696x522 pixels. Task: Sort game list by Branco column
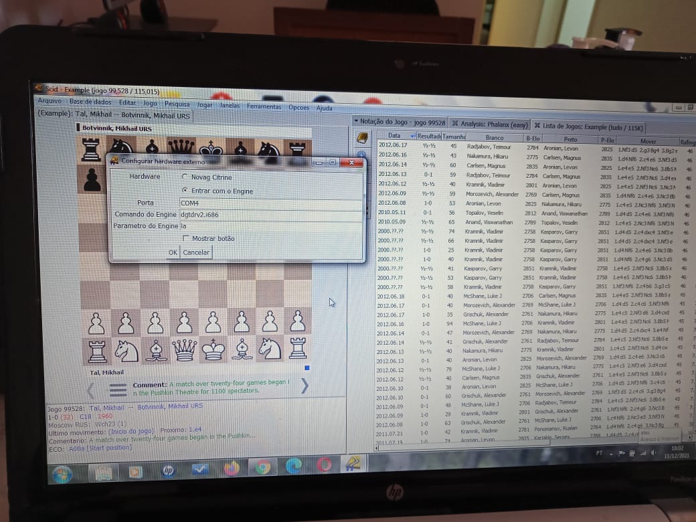(494, 138)
